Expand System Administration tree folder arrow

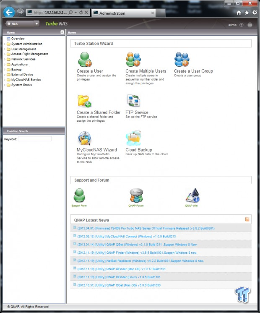[x=5, y=44]
